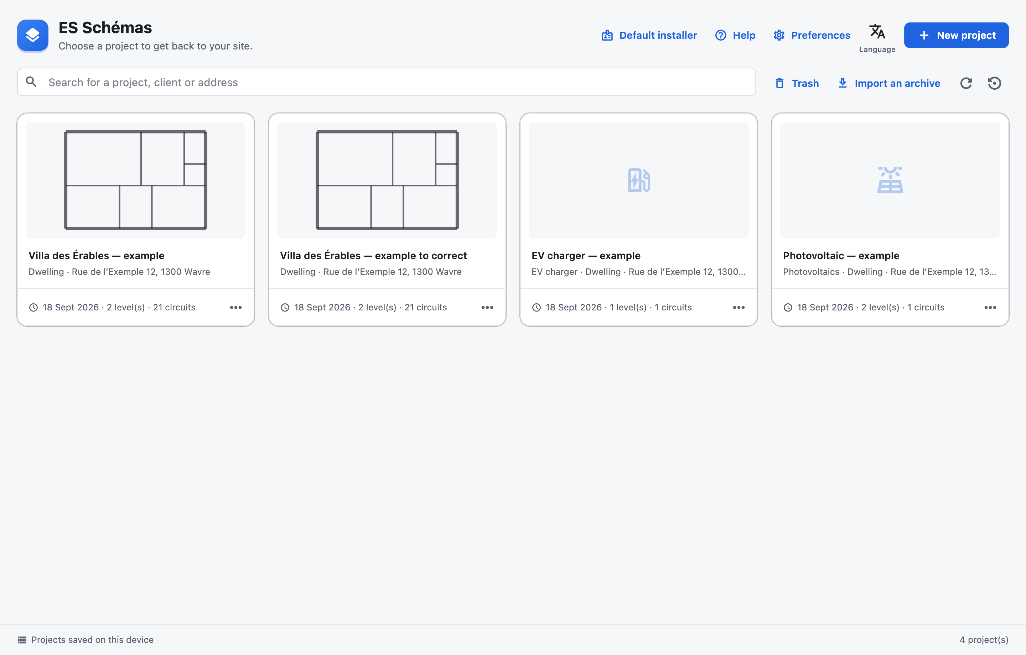Click the search magnifier icon
This screenshot has height=655, width=1026.
coord(31,82)
